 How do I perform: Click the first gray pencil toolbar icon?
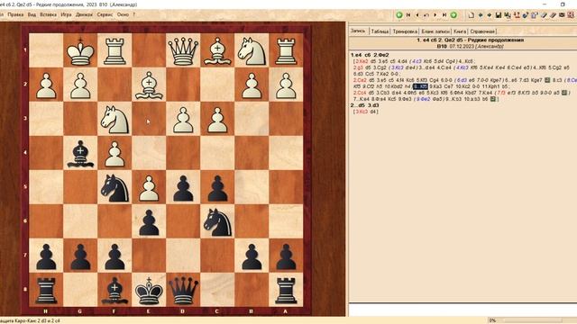click(x=544, y=15)
